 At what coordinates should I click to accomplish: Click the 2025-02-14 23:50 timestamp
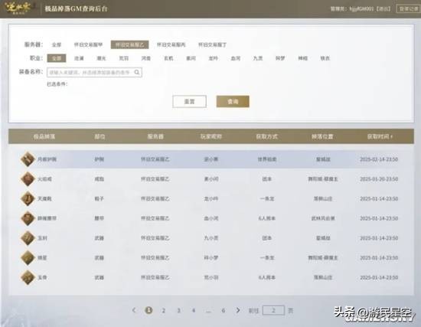tap(379, 159)
